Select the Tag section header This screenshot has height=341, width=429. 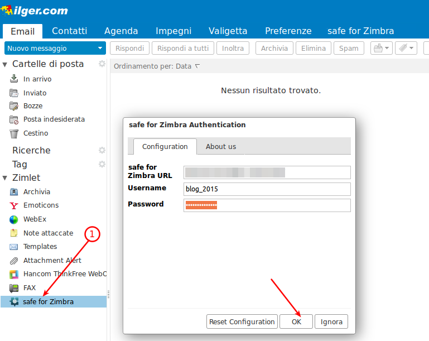point(20,164)
